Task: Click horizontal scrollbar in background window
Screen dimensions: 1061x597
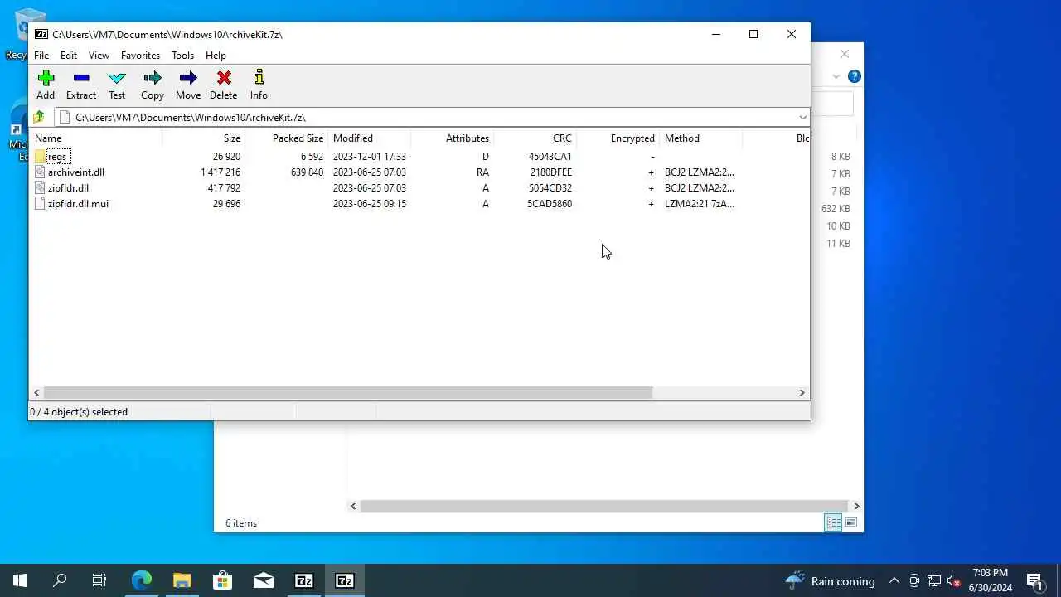Action: [604, 506]
